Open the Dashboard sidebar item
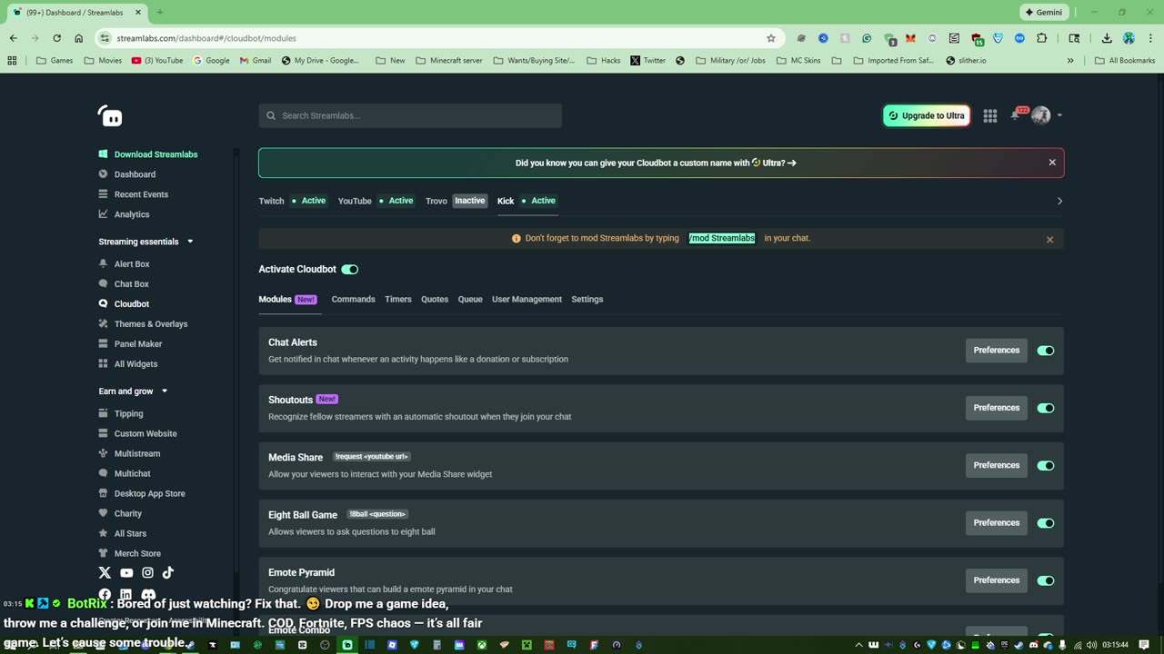 click(x=127, y=174)
